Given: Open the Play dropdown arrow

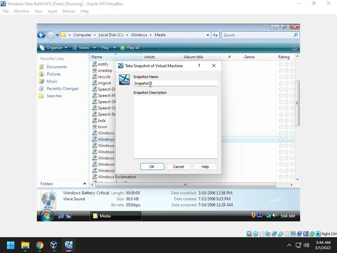Looking at the screenshot, I should [x=115, y=48].
